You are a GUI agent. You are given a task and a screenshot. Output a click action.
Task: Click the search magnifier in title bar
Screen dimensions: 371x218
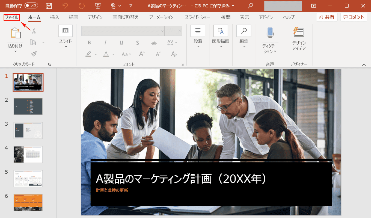[x=250, y=6]
